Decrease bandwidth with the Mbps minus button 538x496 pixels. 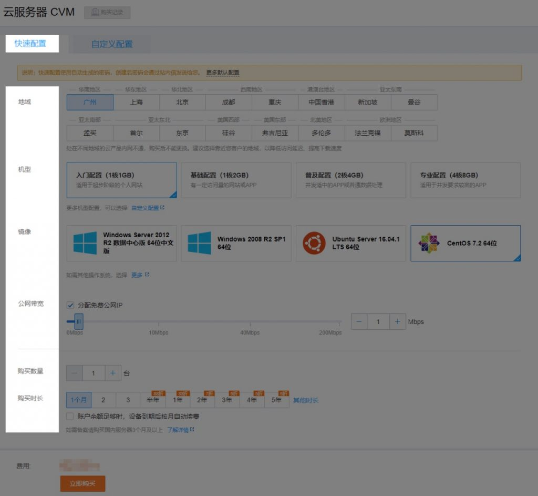359,322
